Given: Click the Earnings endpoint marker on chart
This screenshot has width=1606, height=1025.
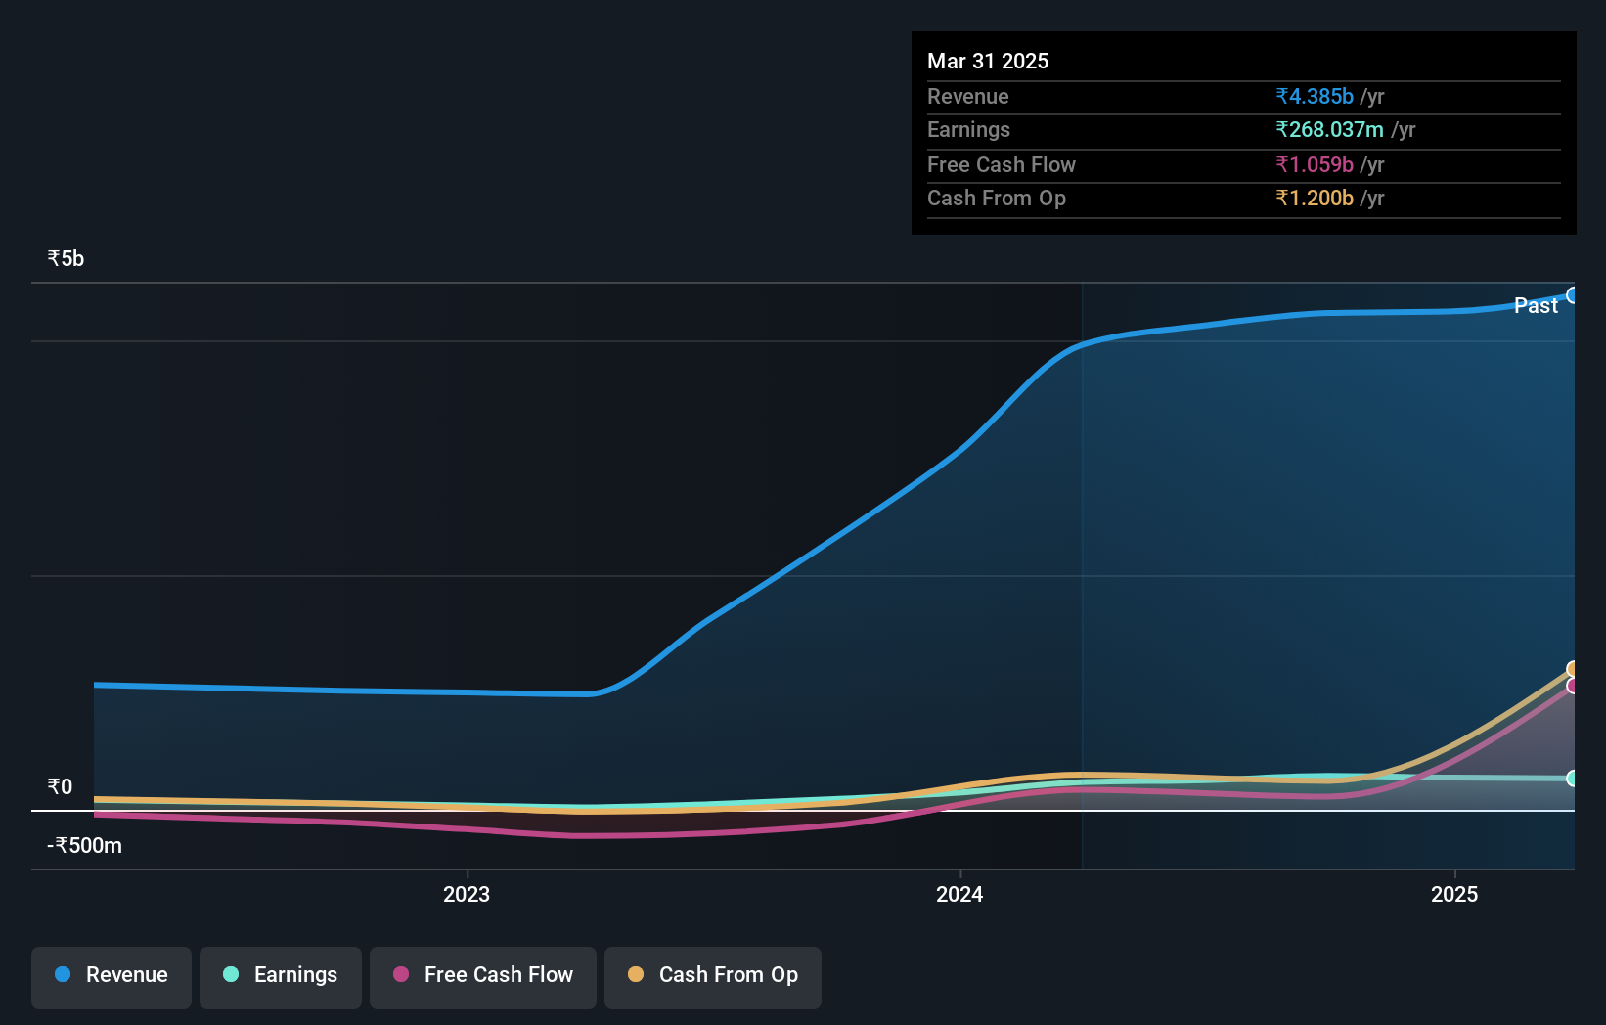Looking at the screenshot, I should 1573,779.
